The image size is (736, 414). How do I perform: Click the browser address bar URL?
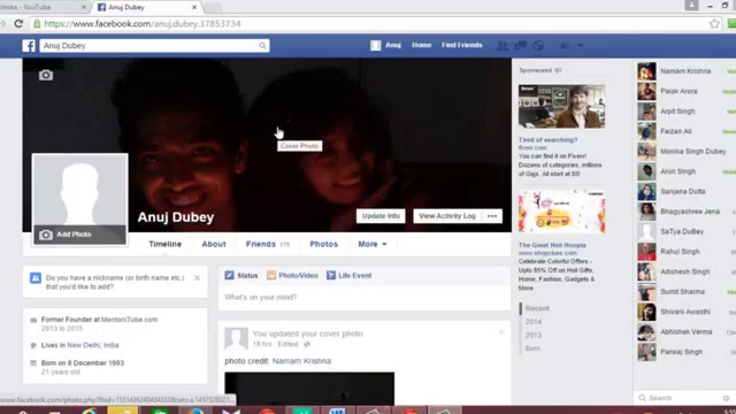coord(143,24)
